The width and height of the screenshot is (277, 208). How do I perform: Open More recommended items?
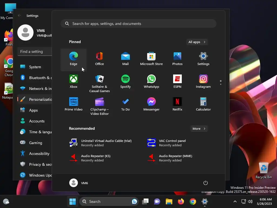point(199,129)
